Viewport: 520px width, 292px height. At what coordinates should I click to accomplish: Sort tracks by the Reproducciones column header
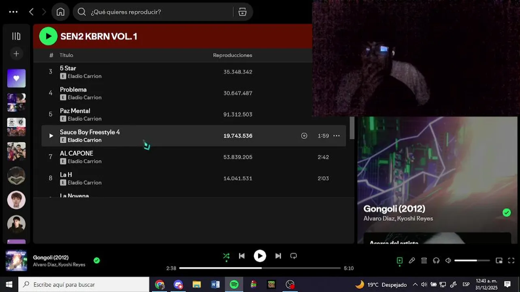(232, 55)
